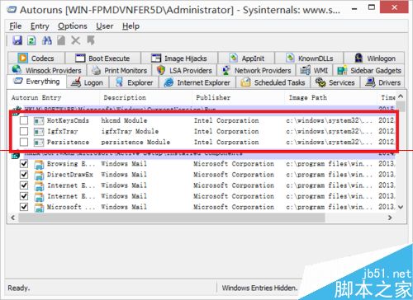Click 'Windows Entries Hidden.' status text
The height and width of the screenshot is (300, 413).
[259, 288]
